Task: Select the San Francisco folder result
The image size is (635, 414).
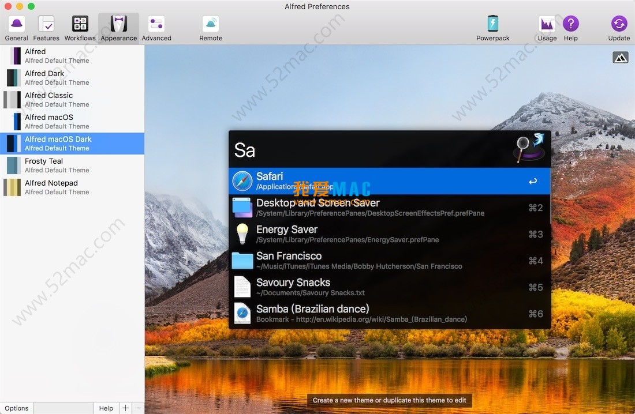Action: pyautogui.click(x=390, y=261)
